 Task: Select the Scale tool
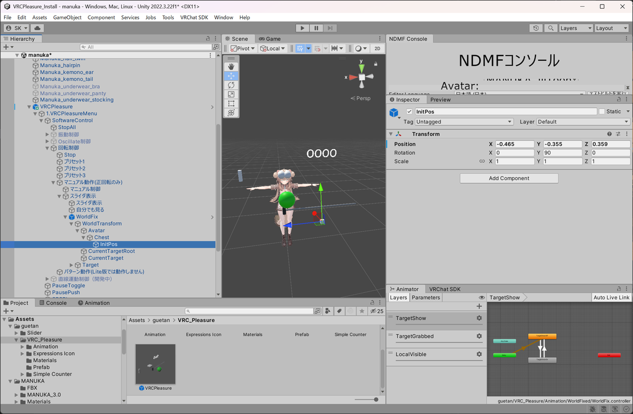coord(231,95)
